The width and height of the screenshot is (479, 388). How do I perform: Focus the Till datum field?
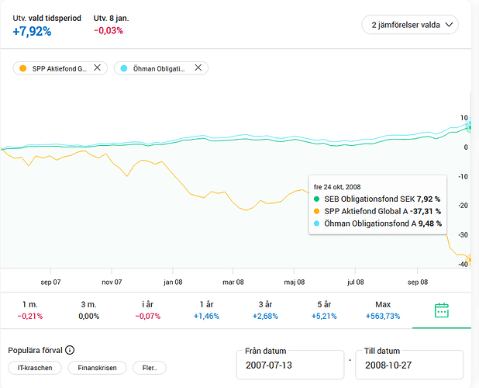click(409, 365)
